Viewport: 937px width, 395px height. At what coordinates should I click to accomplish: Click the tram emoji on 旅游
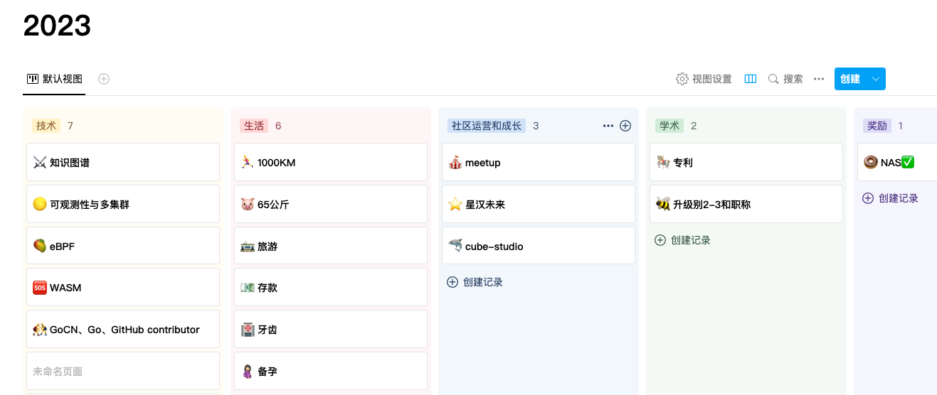point(248,247)
